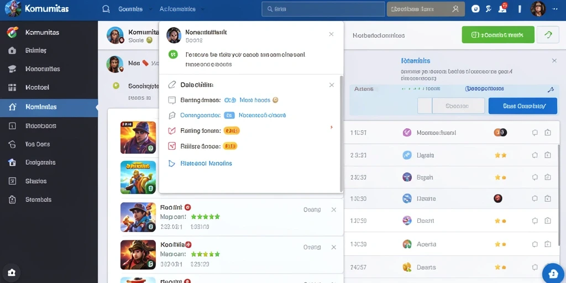Follow the More hoods link in the popup
The width and height of the screenshot is (566, 283).
pyautogui.click(x=255, y=100)
